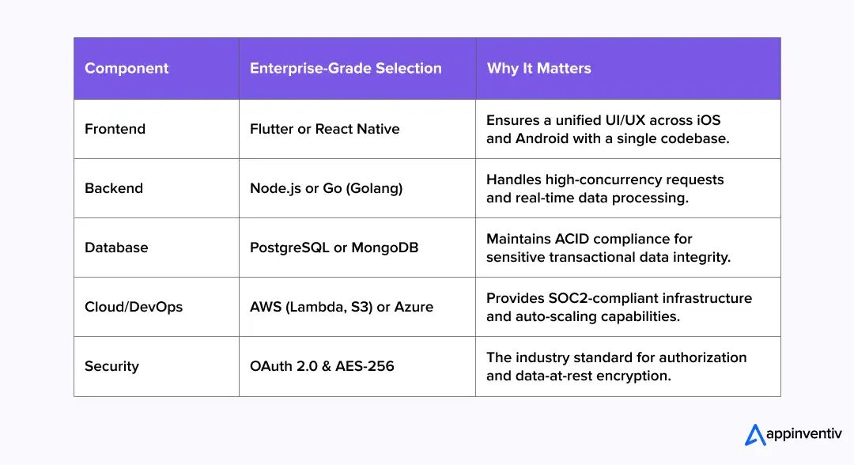Click the unified UI/UX description text
The width and height of the screenshot is (854, 465).
coord(608,129)
